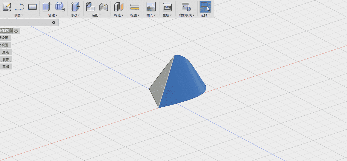Collapse browser panel with minus icon

pyautogui.click(x=53, y=23)
